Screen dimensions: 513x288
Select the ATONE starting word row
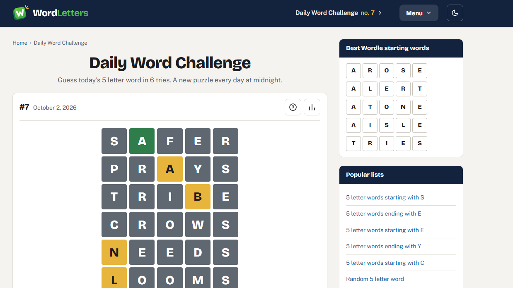click(x=387, y=107)
